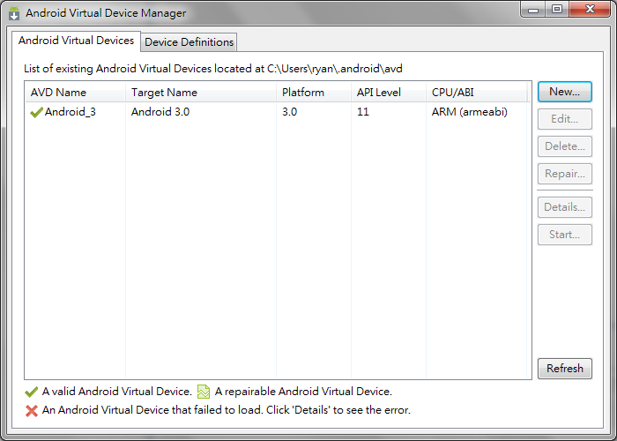Click green checkmark beside Android_3
617x441 pixels.
[x=36, y=113]
